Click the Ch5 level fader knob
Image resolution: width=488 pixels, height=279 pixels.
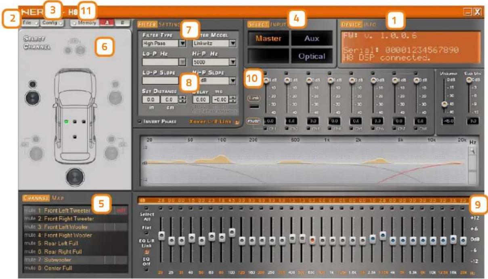352,80
